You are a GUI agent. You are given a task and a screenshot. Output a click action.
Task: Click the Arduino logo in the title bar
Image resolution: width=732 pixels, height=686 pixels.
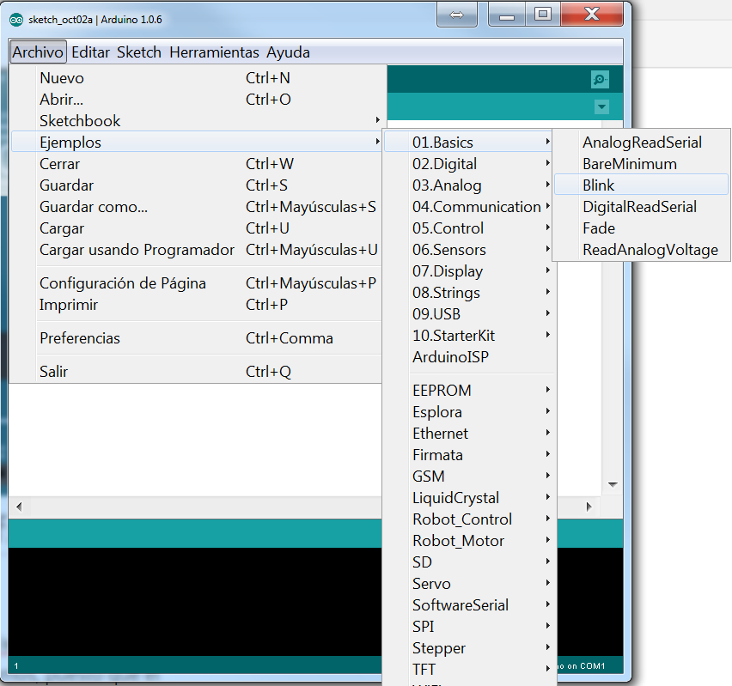point(15,16)
